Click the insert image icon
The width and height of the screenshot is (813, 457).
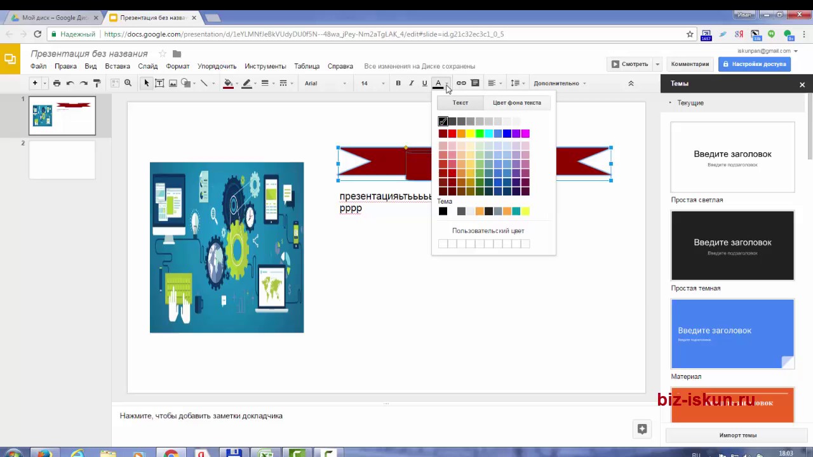(173, 83)
